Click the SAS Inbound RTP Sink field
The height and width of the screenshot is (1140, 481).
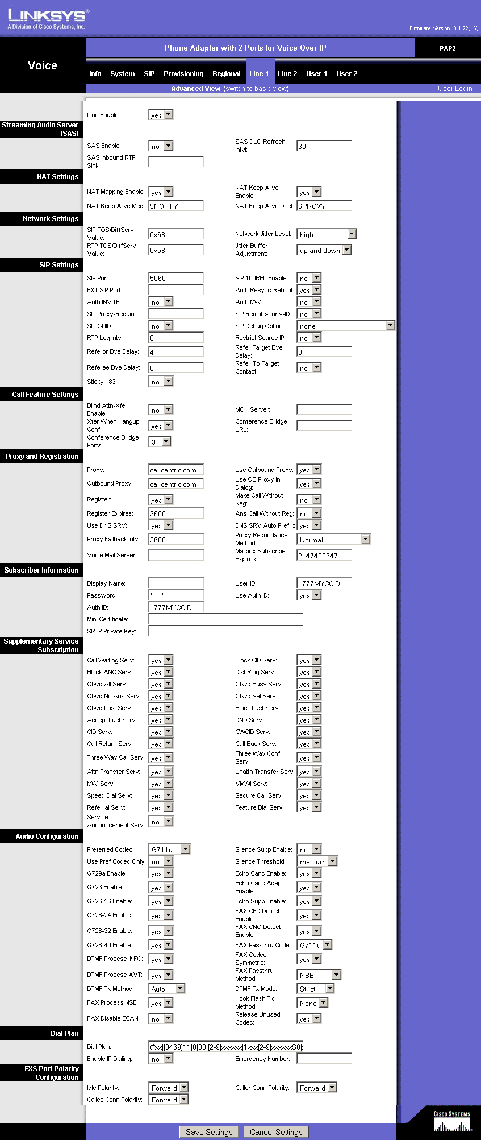pyautogui.click(x=176, y=161)
